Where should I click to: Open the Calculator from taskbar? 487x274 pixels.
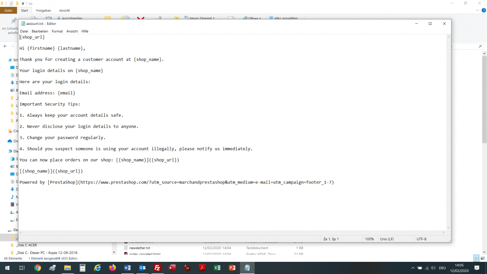[82, 268]
